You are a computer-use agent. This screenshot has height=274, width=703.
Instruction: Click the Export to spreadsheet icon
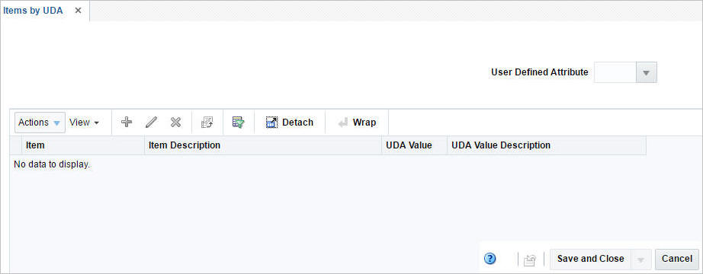pos(207,123)
